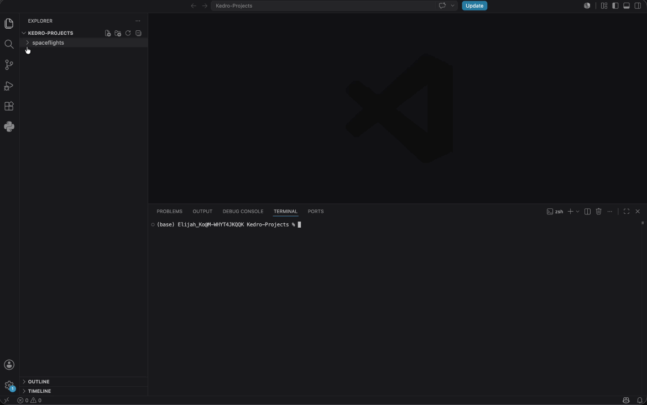The height and width of the screenshot is (405, 647).
Task: Open the chat dropdown arrow in title bar
Action: click(453, 6)
